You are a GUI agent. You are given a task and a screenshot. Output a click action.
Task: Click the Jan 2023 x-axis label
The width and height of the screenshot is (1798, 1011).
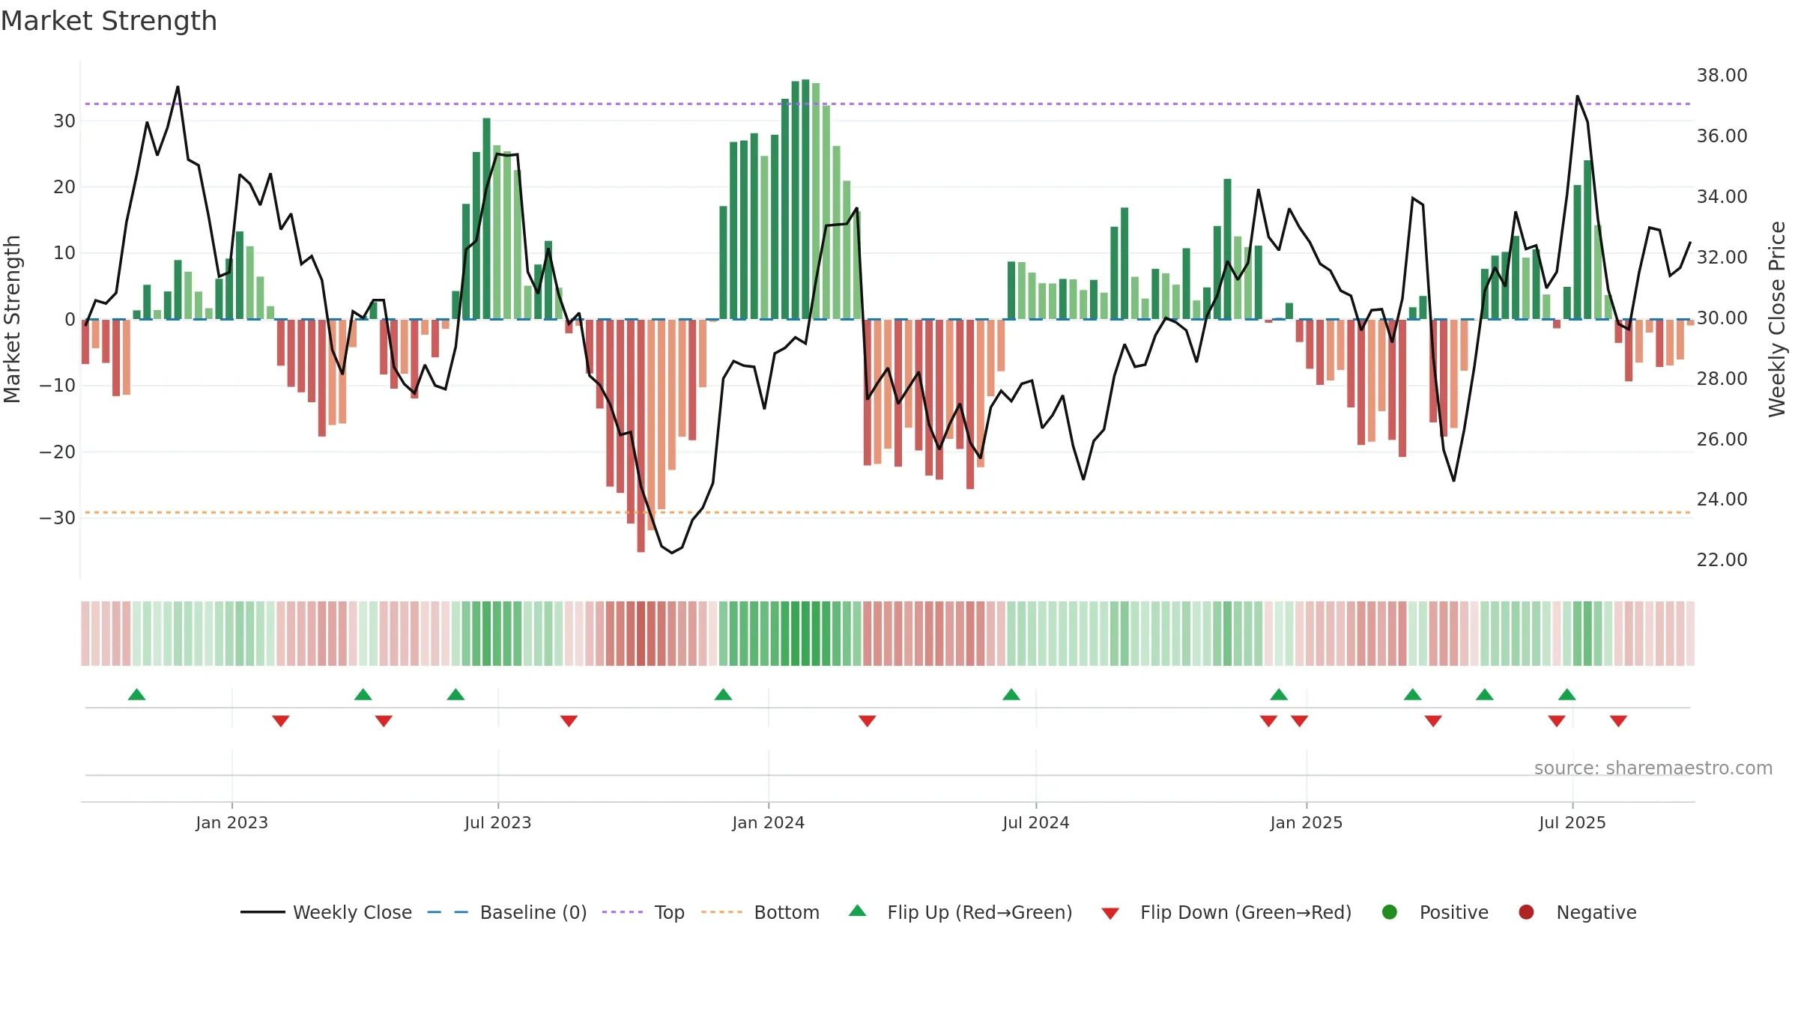[x=232, y=822]
